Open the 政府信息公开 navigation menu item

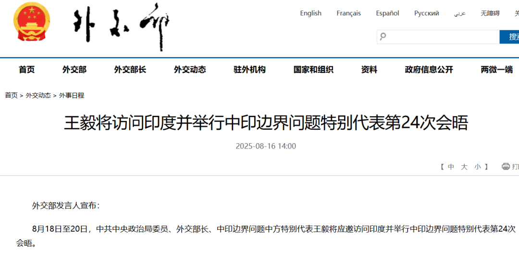[x=429, y=70]
